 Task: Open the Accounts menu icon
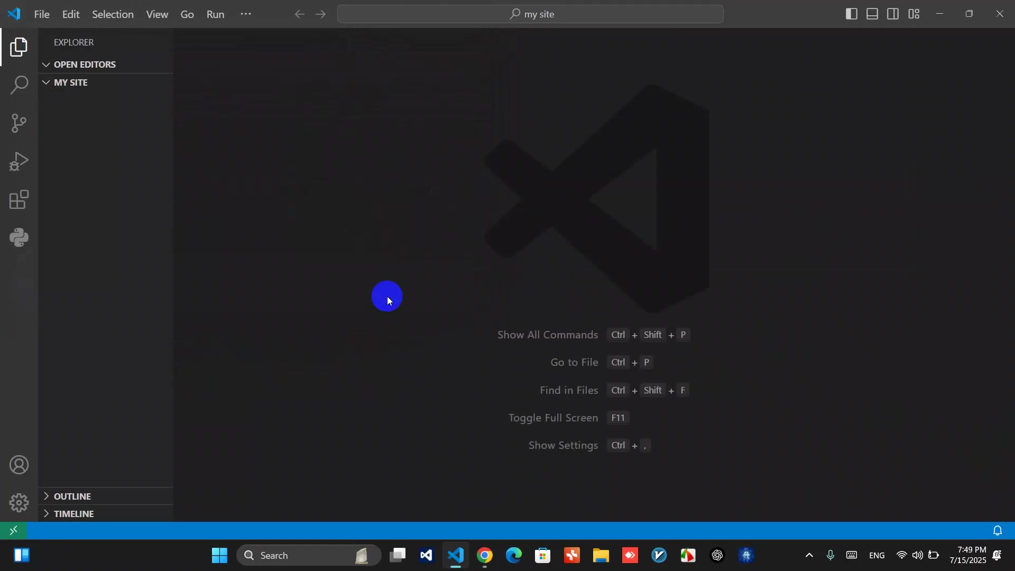tap(19, 465)
